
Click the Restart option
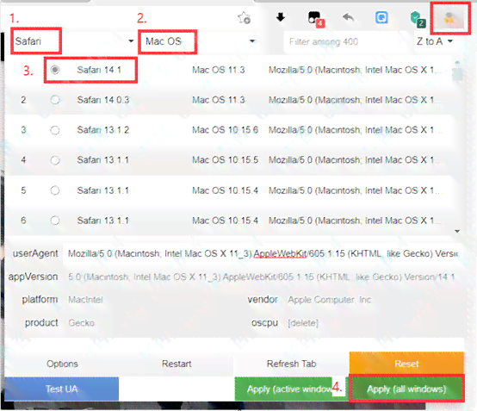pos(177,364)
